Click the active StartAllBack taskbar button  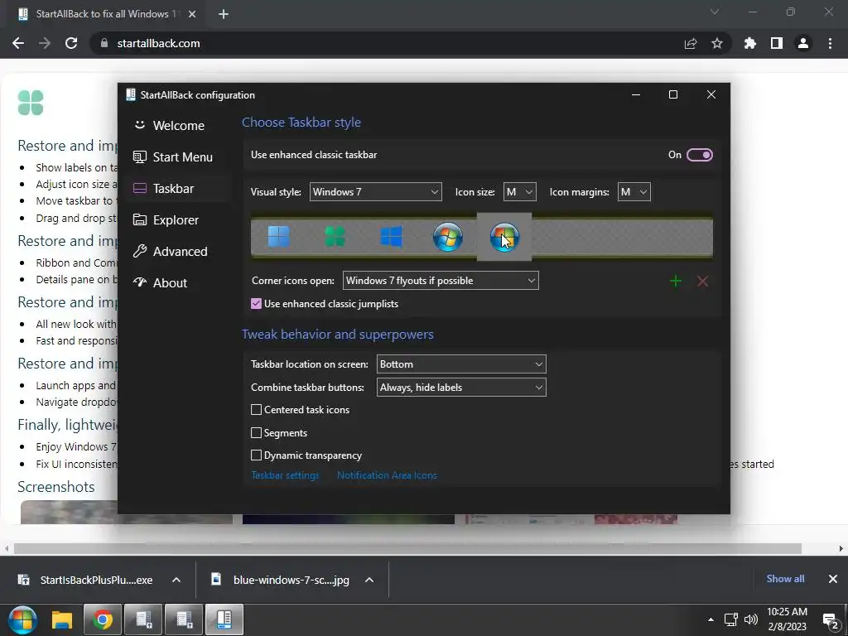pos(224,619)
